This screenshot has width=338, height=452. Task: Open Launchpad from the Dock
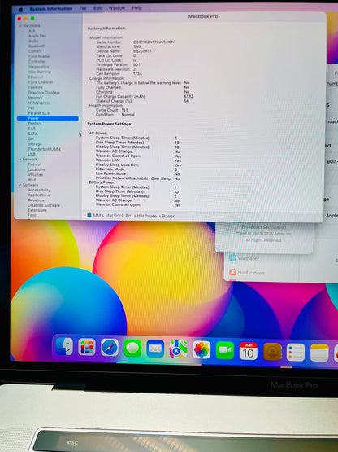pos(87,347)
